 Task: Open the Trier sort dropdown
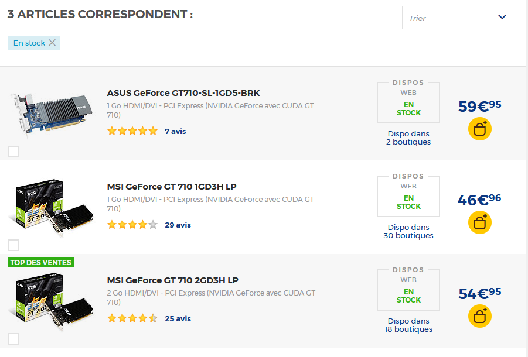457,18
